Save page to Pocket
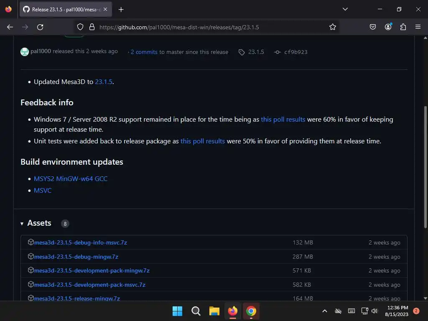The width and height of the screenshot is (428, 321). point(372,27)
